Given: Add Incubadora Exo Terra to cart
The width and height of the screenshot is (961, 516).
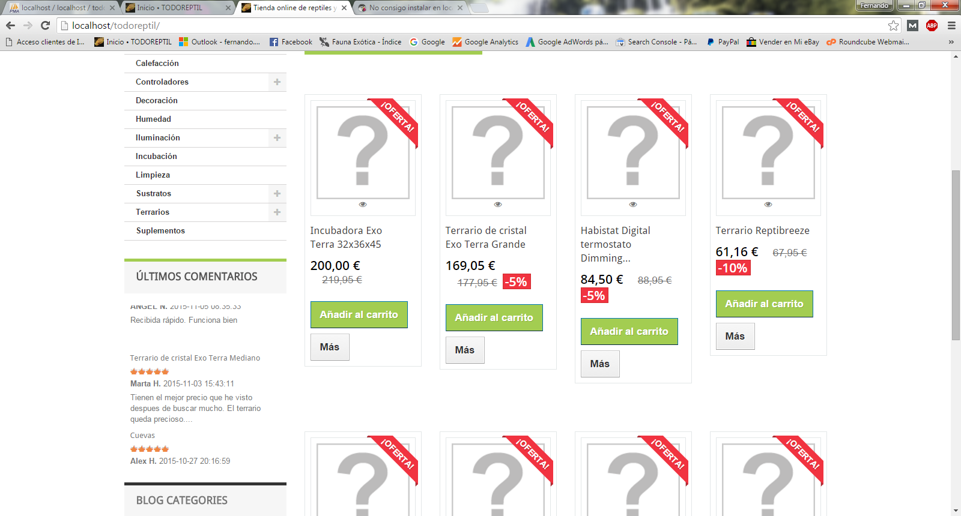Looking at the screenshot, I should [359, 314].
